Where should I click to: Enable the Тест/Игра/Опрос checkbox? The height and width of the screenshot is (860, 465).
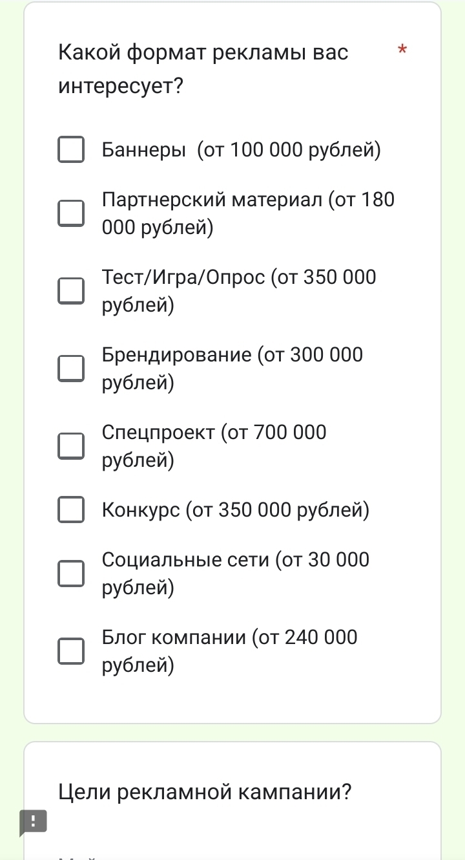(x=71, y=291)
